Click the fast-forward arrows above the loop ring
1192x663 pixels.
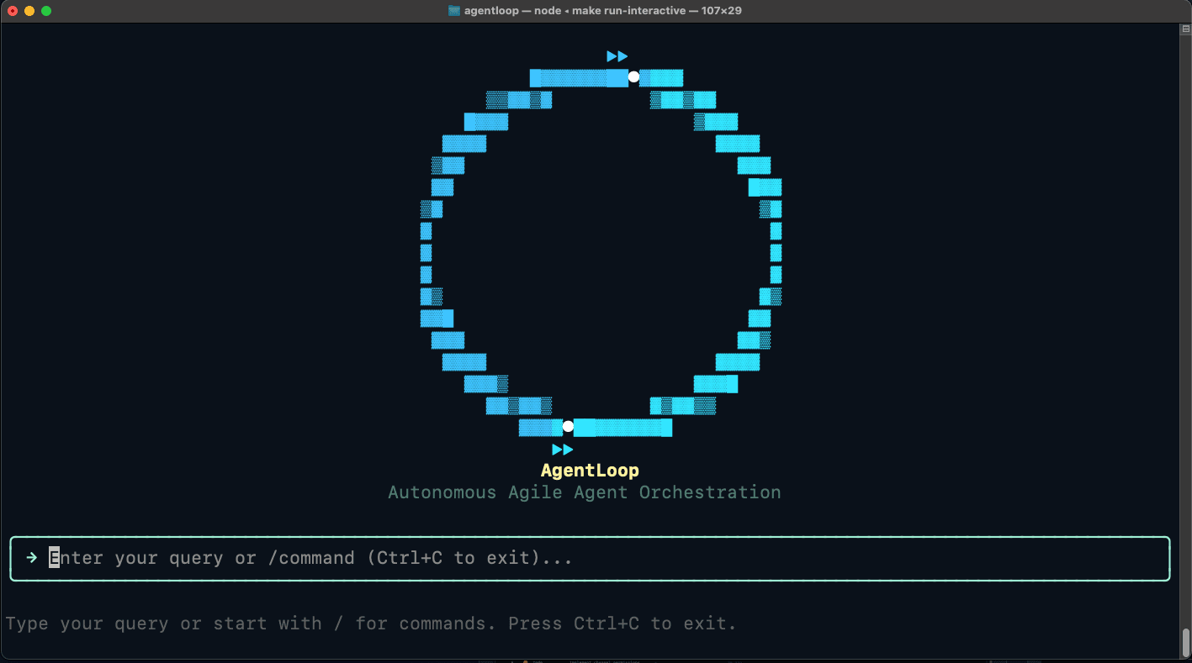(617, 55)
